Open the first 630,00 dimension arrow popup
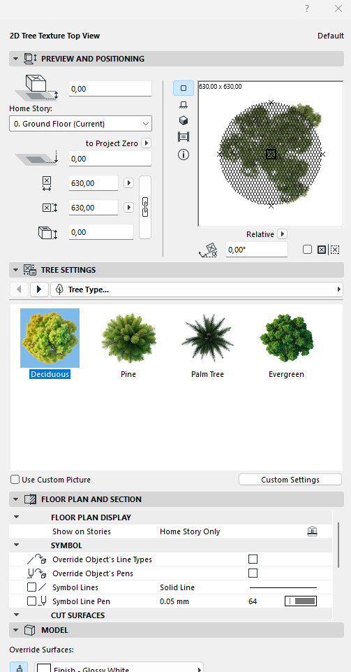 click(x=128, y=183)
